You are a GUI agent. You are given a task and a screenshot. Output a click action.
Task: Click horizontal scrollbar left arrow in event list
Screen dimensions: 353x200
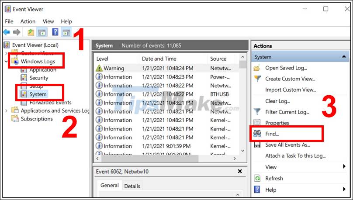tap(97, 159)
